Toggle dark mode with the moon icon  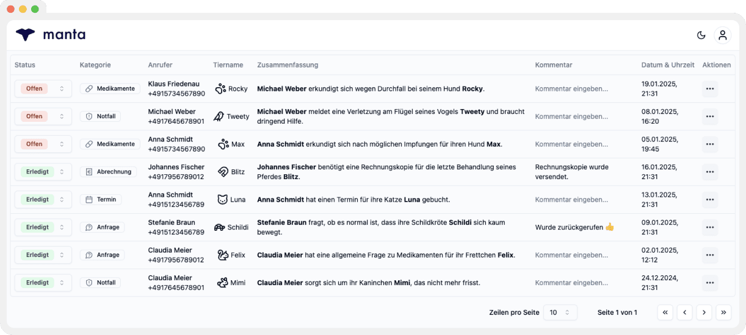[701, 35]
